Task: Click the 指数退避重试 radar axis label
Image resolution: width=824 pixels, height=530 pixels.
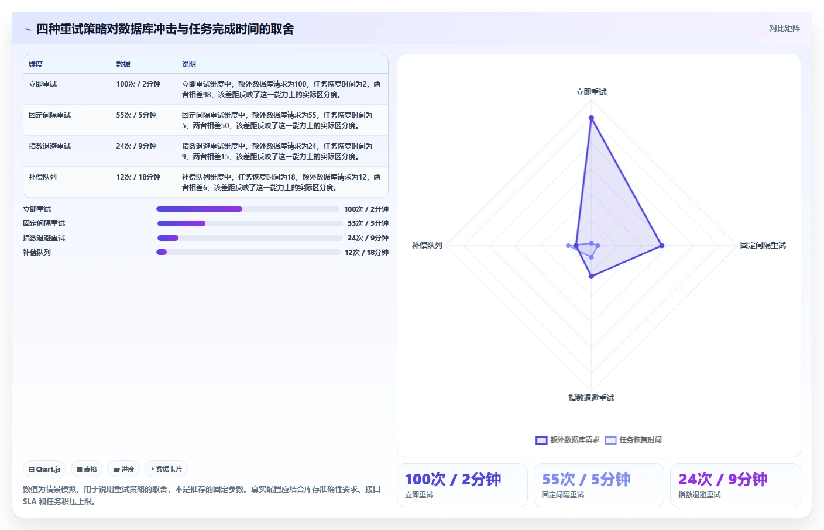Action: pyautogui.click(x=591, y=398)
